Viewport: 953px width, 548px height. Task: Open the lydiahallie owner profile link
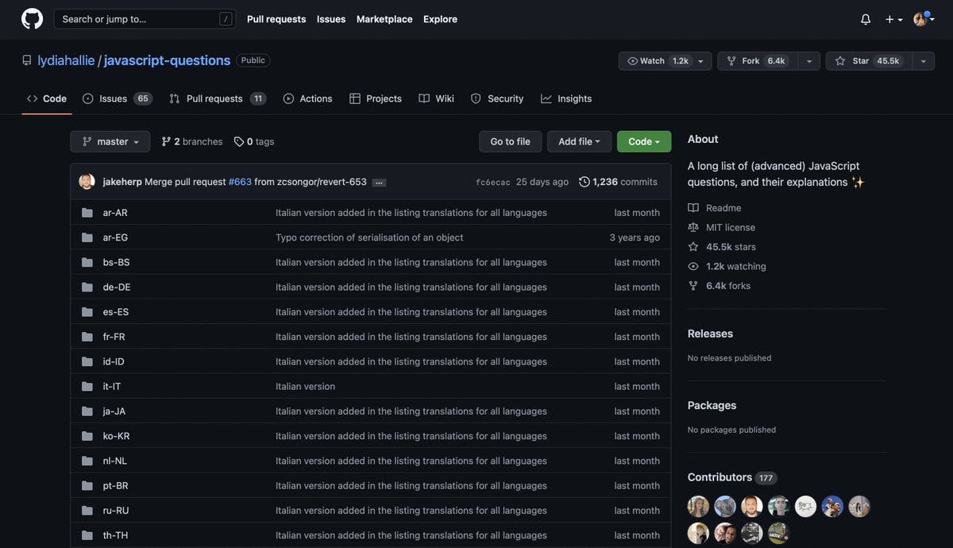pos(66,60)
